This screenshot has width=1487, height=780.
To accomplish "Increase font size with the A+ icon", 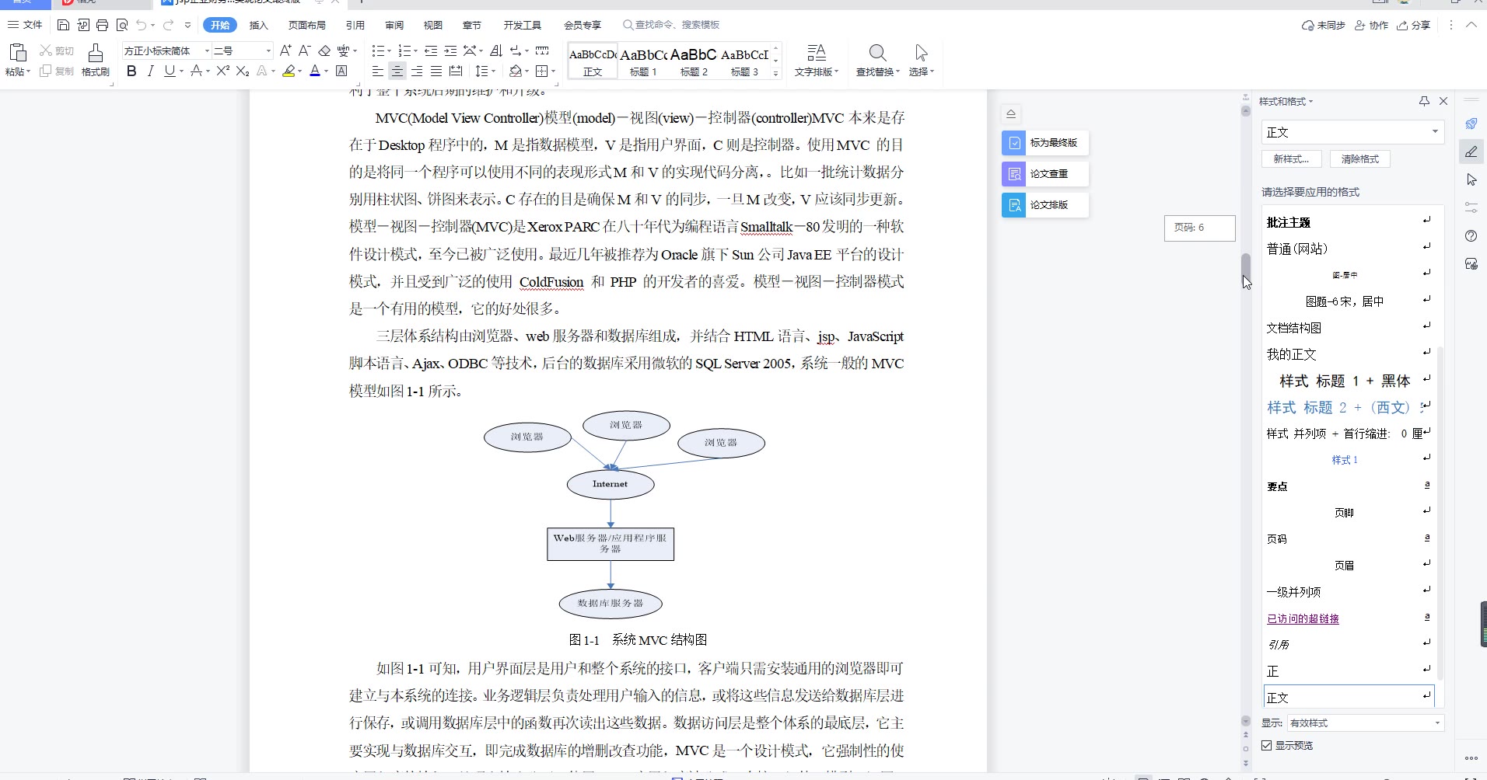I will point(285,50).
